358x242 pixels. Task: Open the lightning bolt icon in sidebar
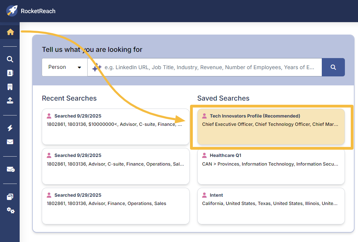click(10, 128)
